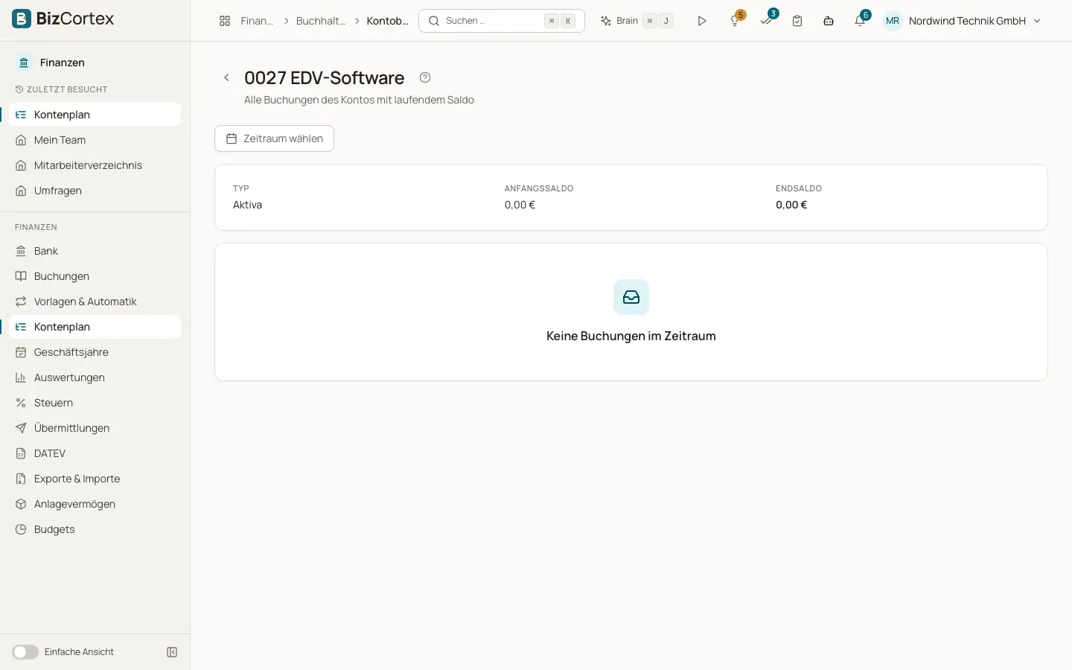This screenshot has height=670, width=1072.
Task: Click the play icon in top bar
Action: [701, 21]
